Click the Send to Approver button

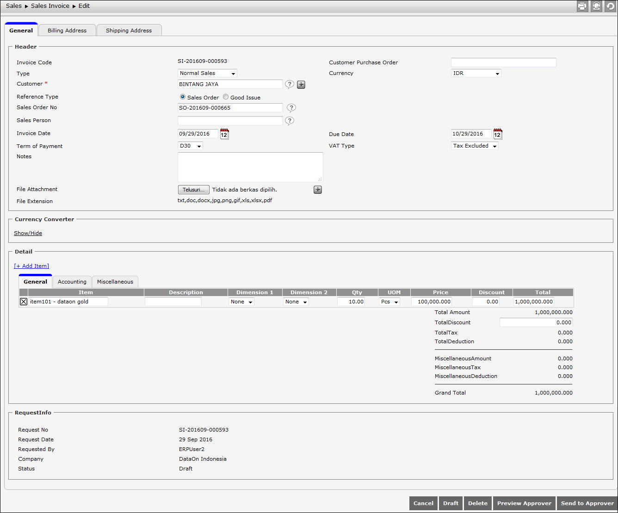pos(587,503)
